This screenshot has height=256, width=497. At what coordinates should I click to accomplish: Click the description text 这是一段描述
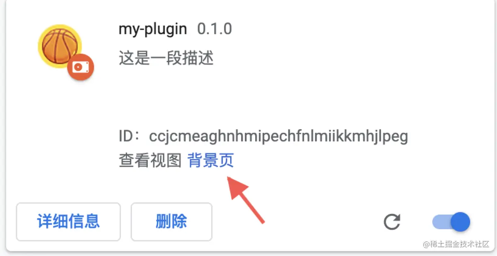pos(166,59)
